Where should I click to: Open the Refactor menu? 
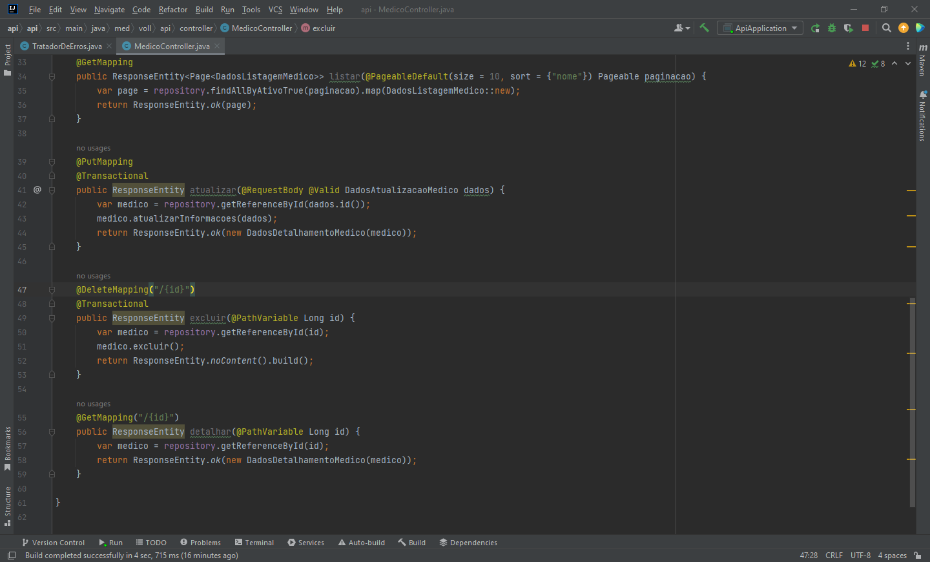click(x=173, y=10)
